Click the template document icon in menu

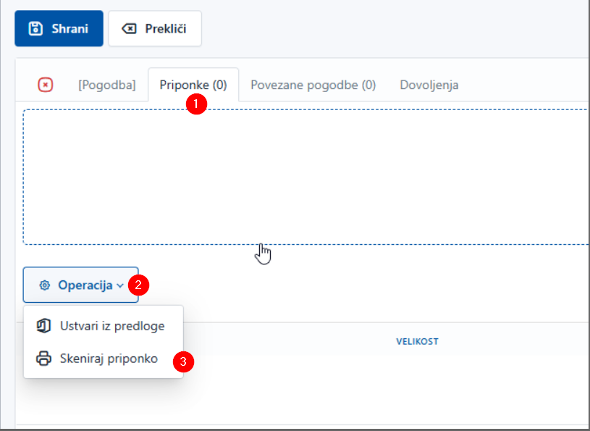pos(43,326)
